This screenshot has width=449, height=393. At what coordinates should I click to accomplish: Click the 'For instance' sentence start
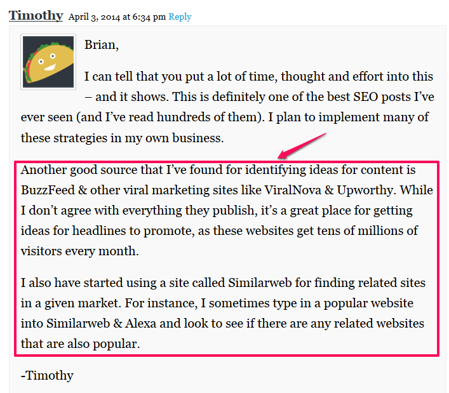click(x=161, y=303)
